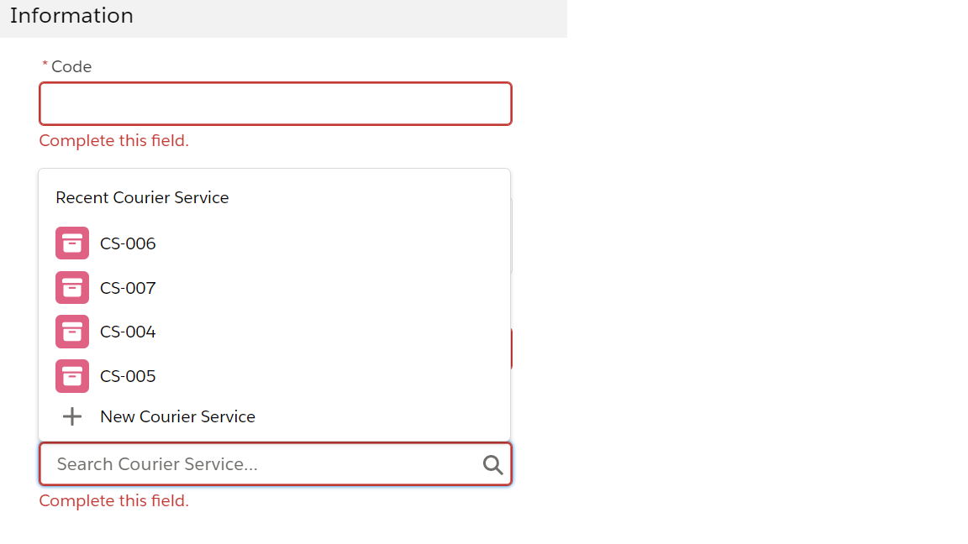Click the error message below courier search
This screenshot has height=544, width=968.
pos(114,501)
